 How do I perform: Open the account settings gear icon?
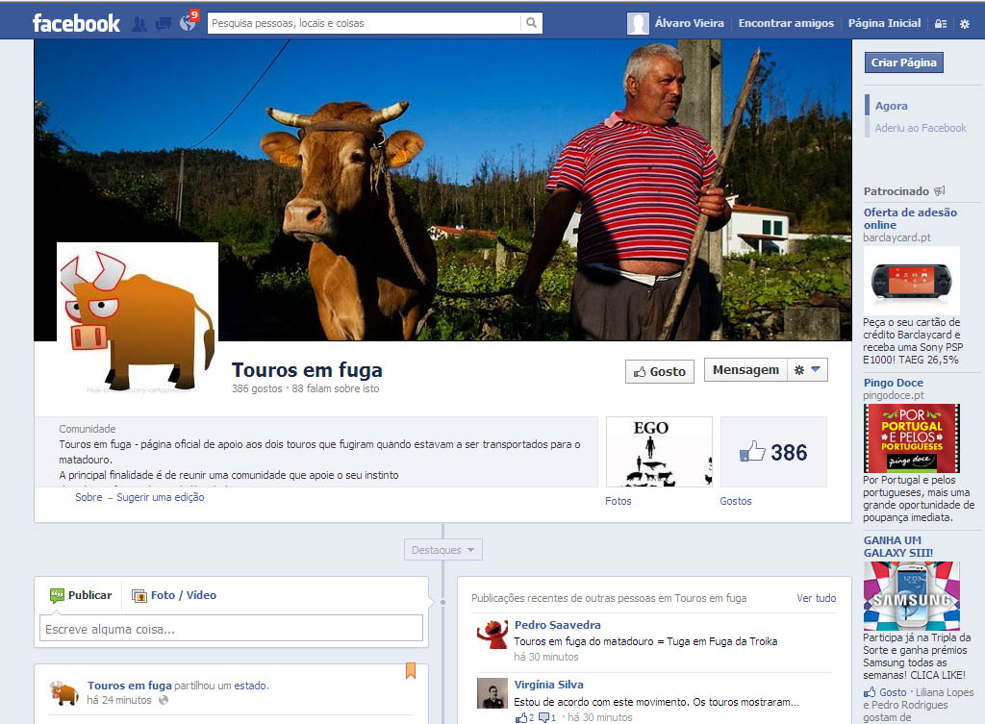965,24
